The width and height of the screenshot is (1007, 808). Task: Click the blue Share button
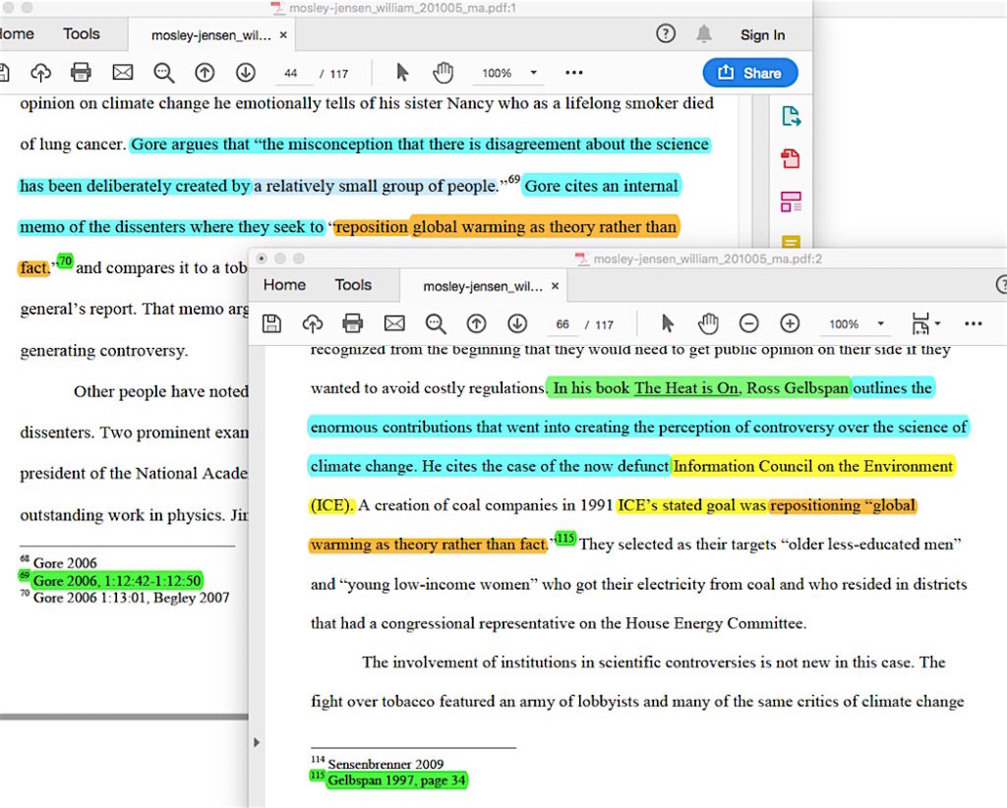click(x=749, y=73)
